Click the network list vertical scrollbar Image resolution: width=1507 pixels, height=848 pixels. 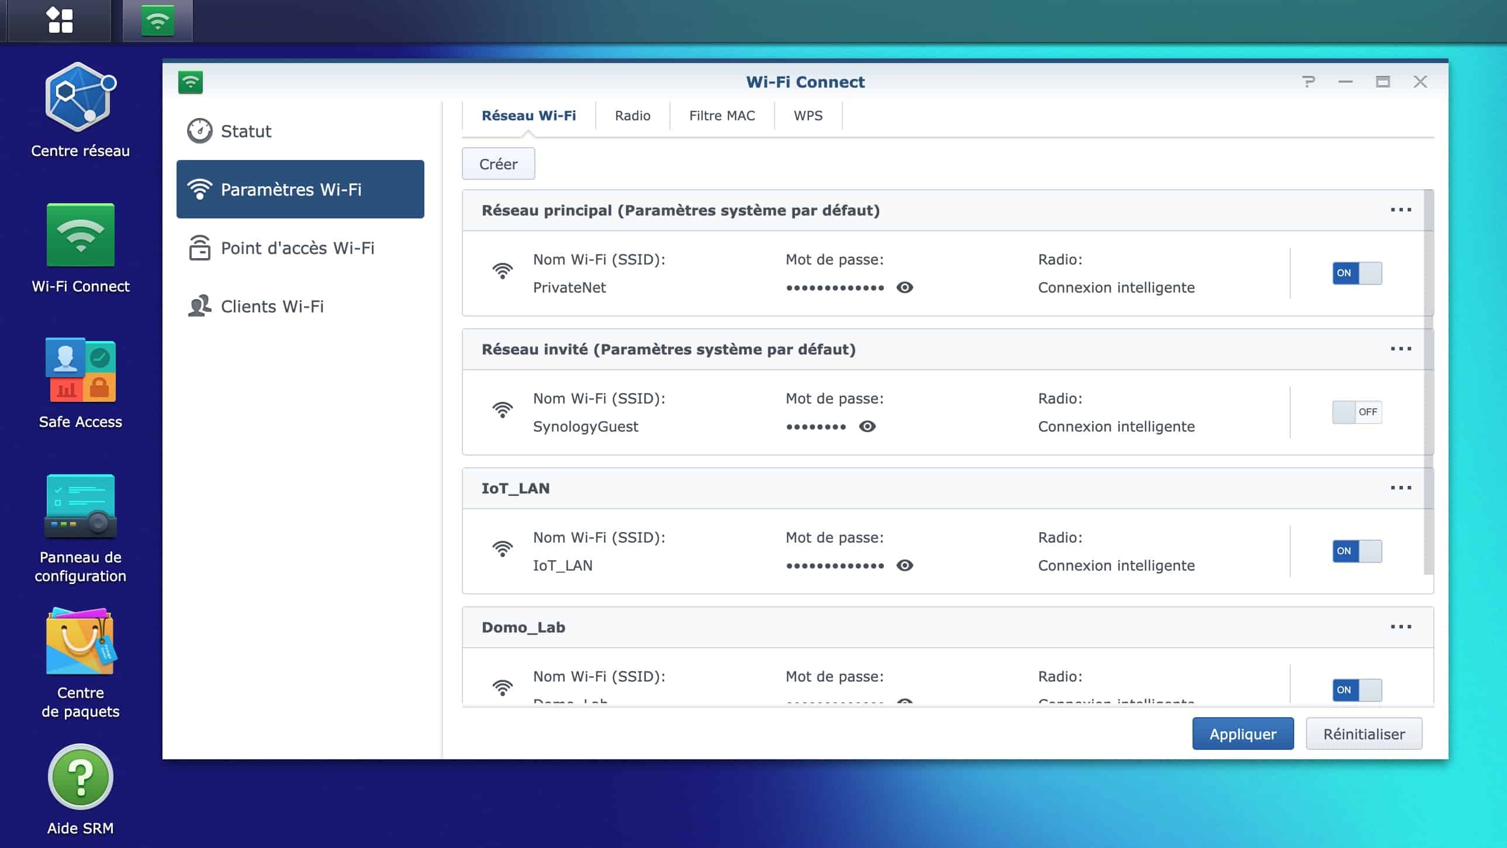(x=1429, y=383)
